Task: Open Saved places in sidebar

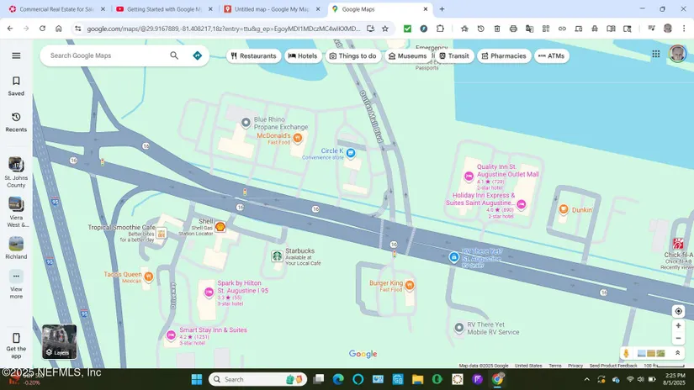Action: [16, 86]
